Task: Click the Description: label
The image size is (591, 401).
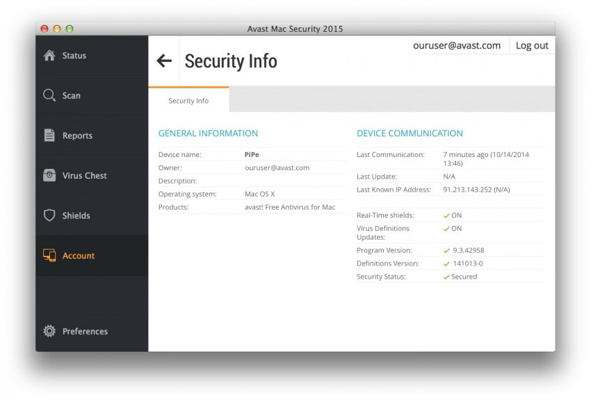Action: tap(177, 181)
